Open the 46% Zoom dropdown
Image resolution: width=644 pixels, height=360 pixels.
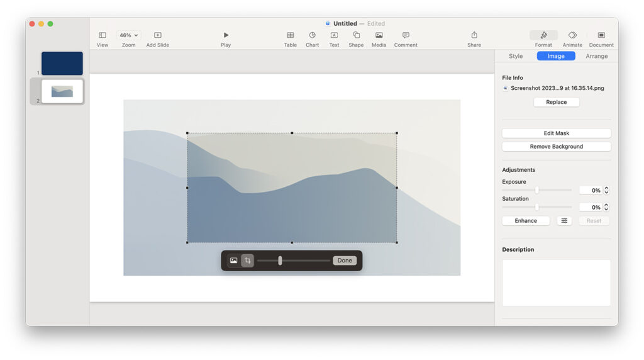point(128,35)
